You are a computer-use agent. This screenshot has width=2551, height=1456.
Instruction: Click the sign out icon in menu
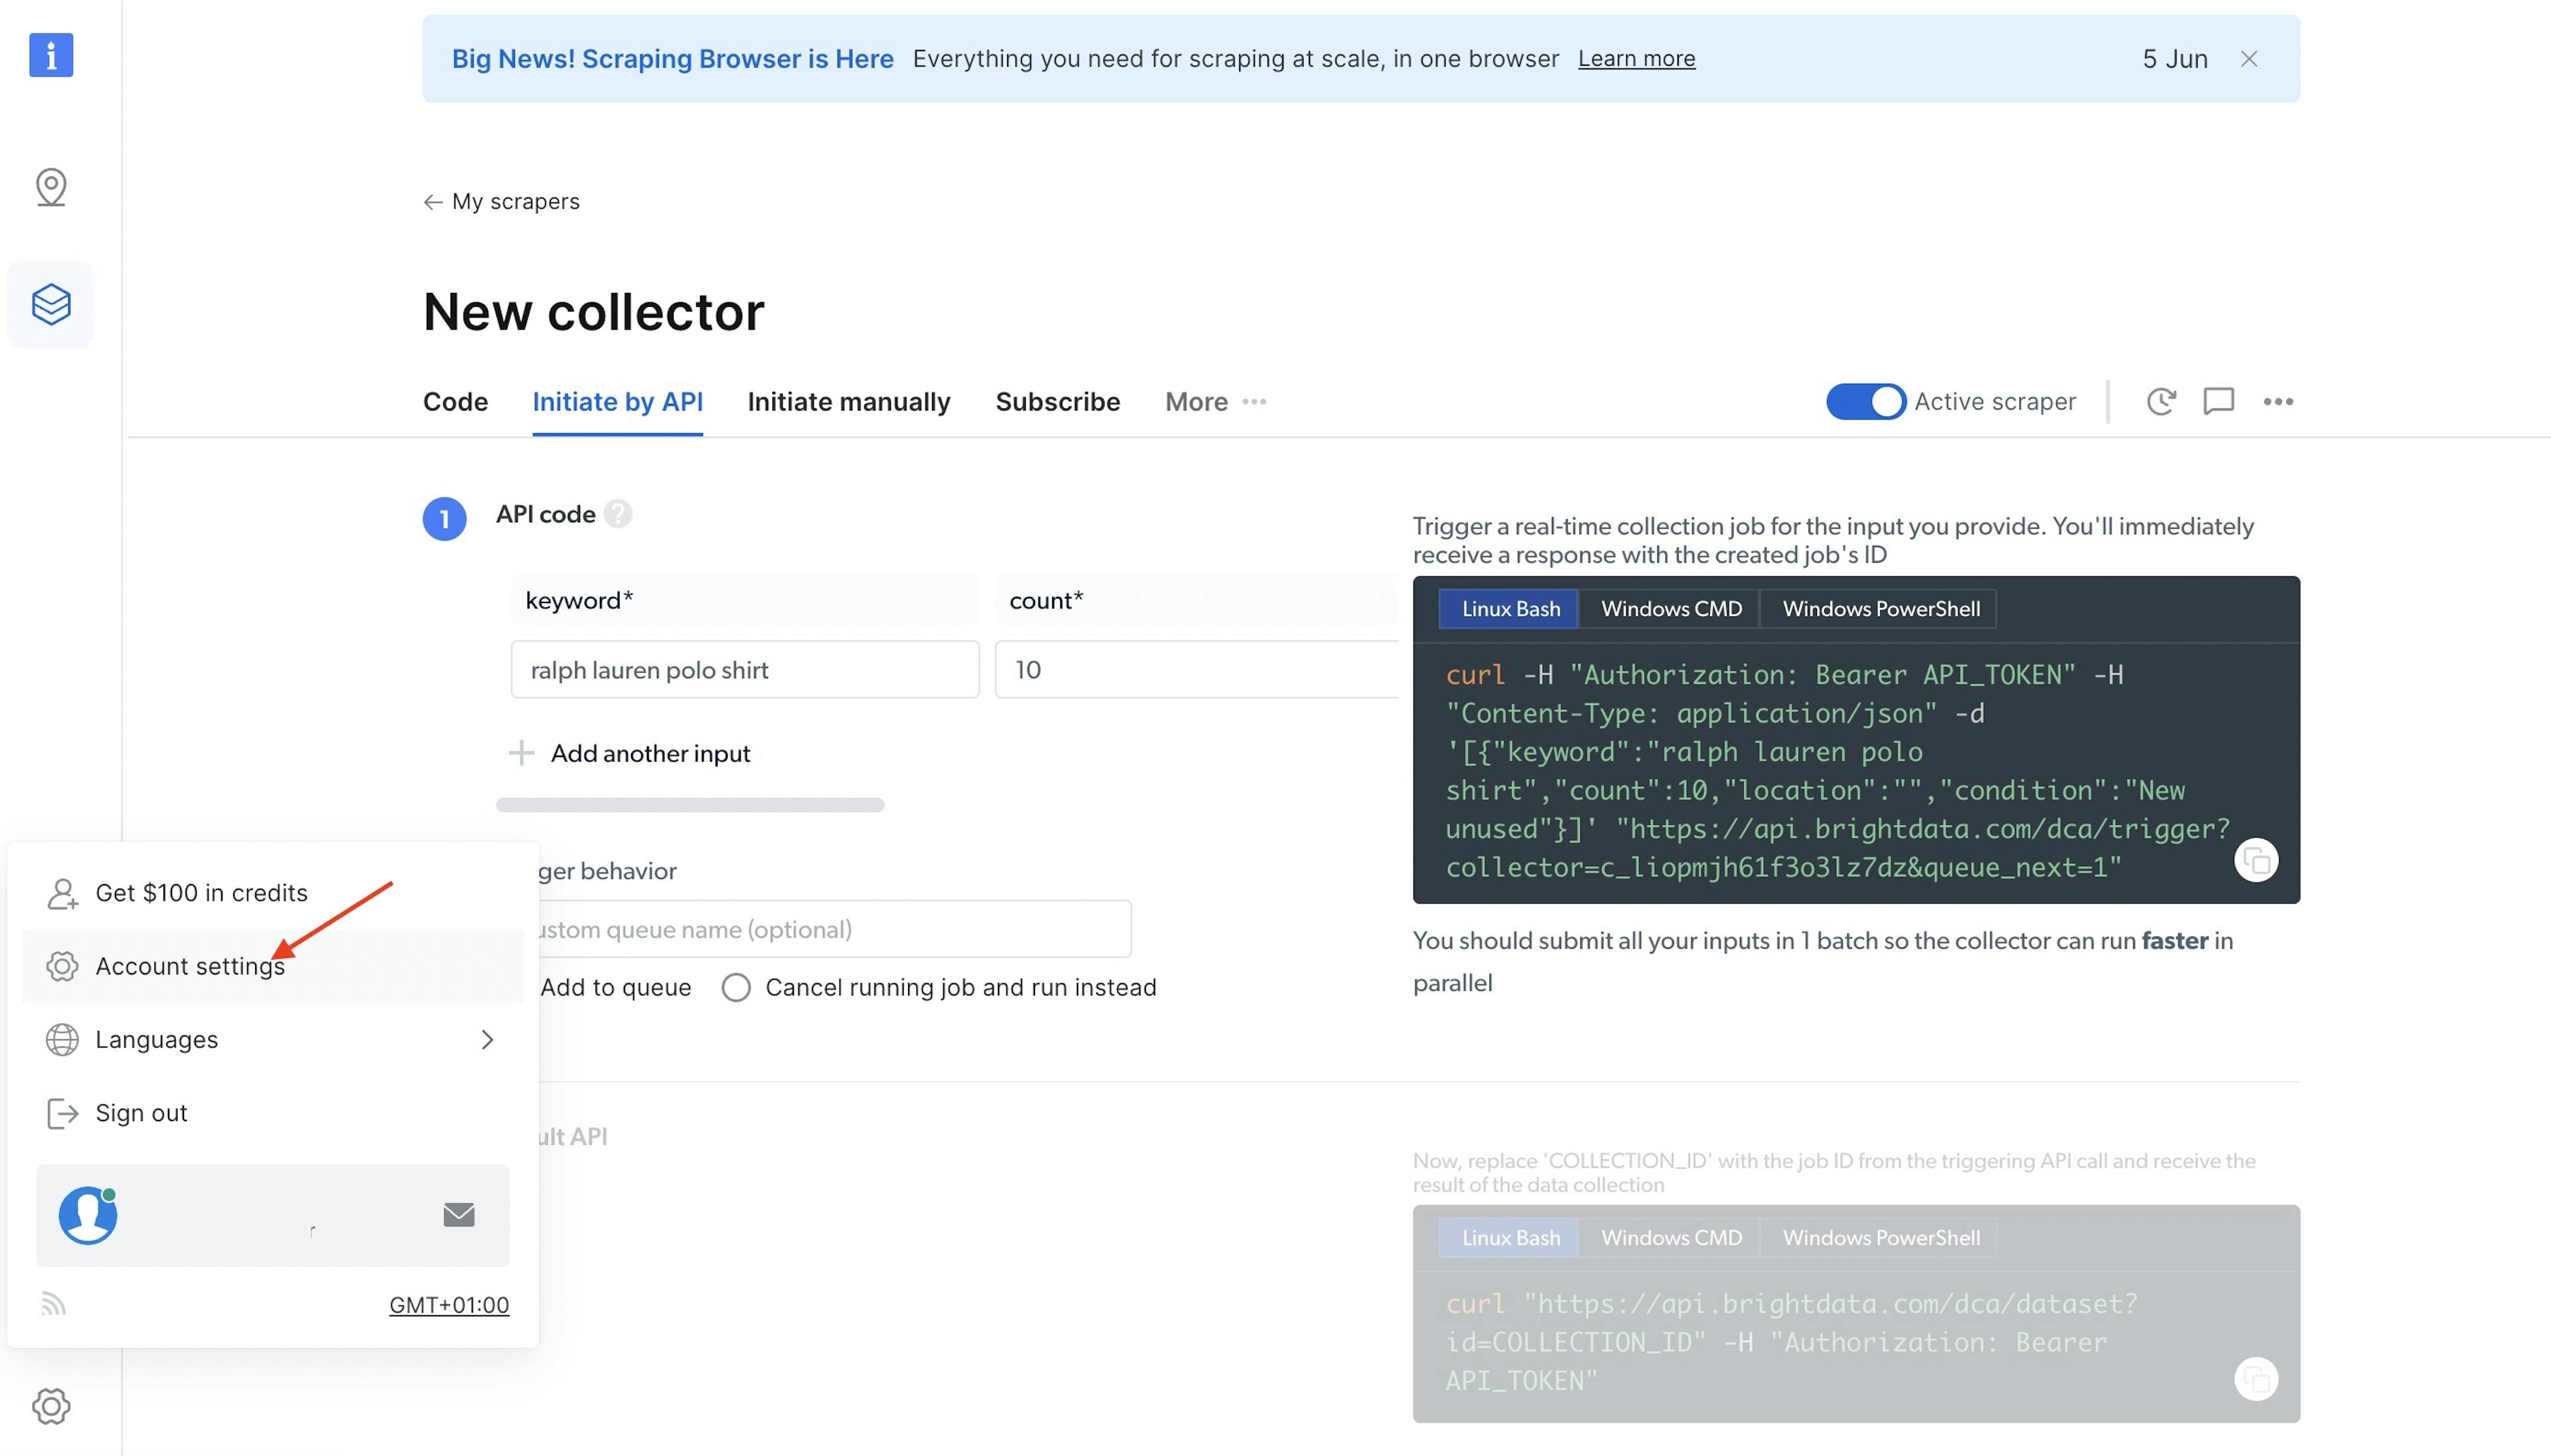pyautogui.click(x=61, y=1111)
